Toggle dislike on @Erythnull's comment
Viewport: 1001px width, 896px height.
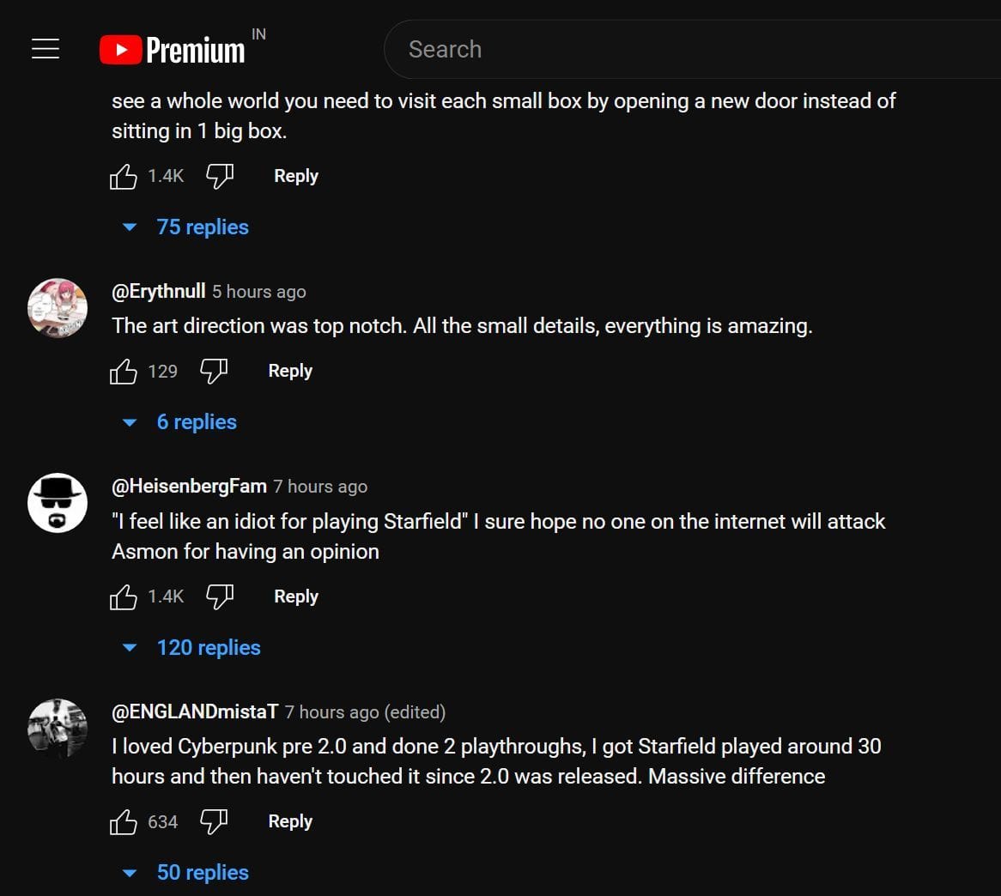(x=213, y=371)
